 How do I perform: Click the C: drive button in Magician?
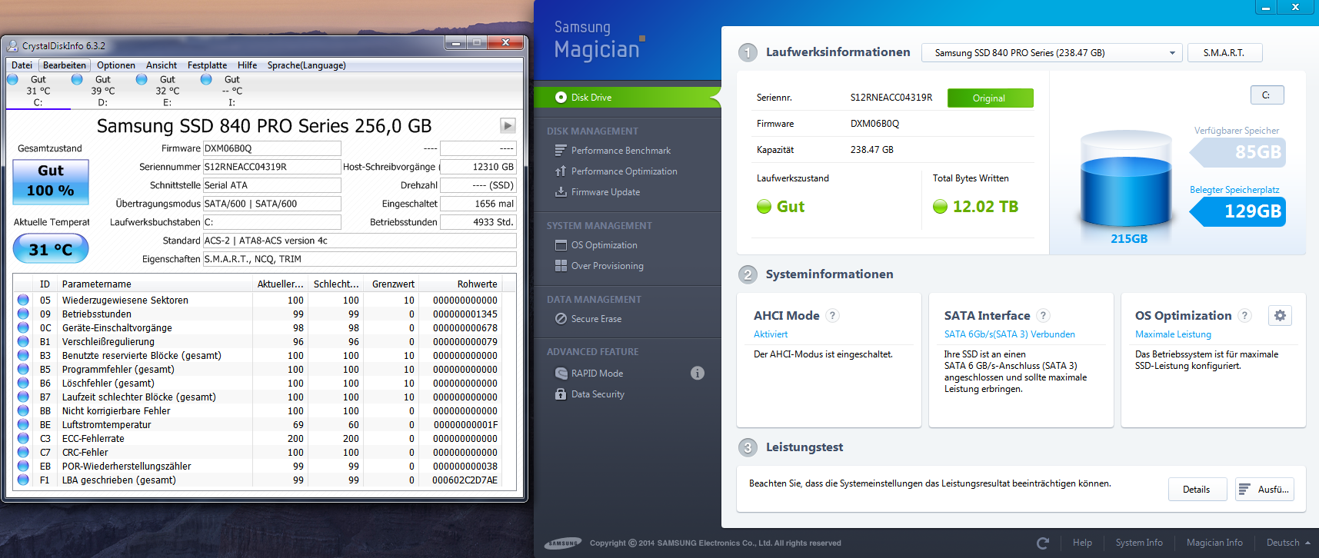1267,95
